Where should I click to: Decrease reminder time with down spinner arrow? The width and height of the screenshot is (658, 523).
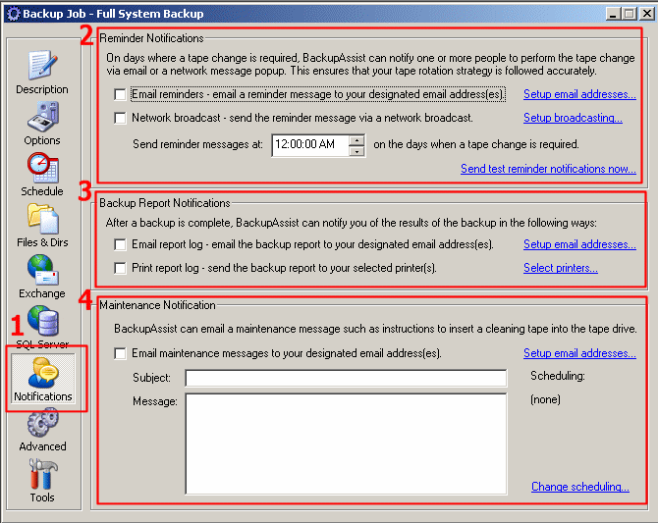click(356, 151)
